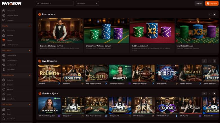Advance the Live Roulette carousel forward
Viewport: 220px width, 123px height.
tap(214, 61)
